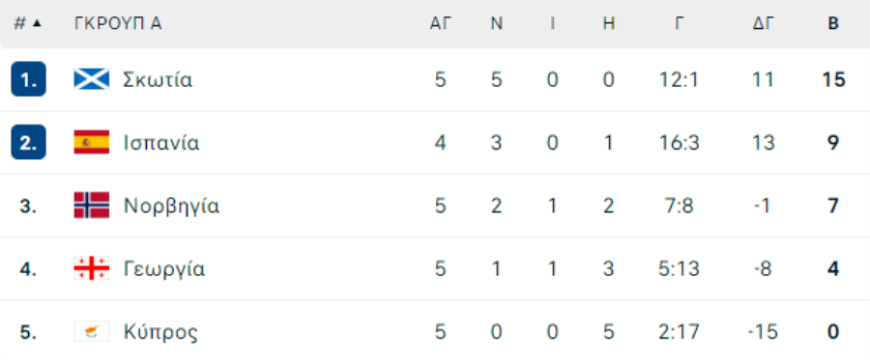Screen dimensions: 870x360
Task: Open the Ισπανία team link
Action: (160, 143)
